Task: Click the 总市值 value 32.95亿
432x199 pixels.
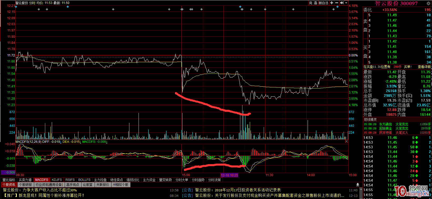Action: pos(389,105)
